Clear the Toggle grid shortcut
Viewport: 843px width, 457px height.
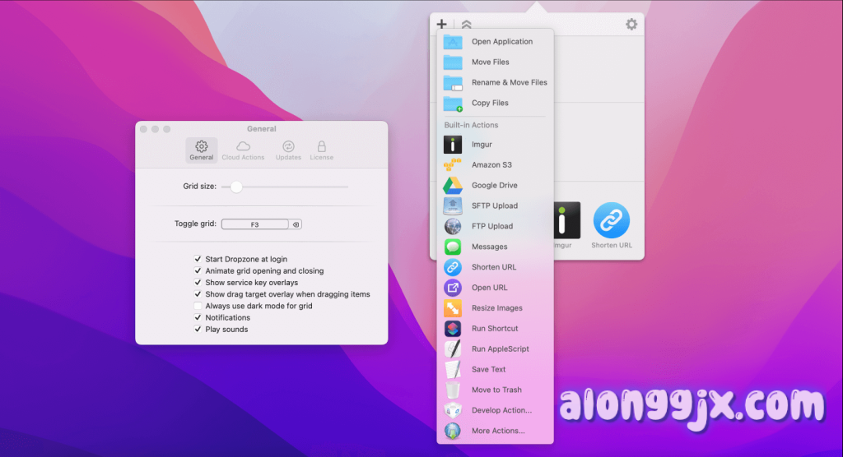(x=296, y=224)
